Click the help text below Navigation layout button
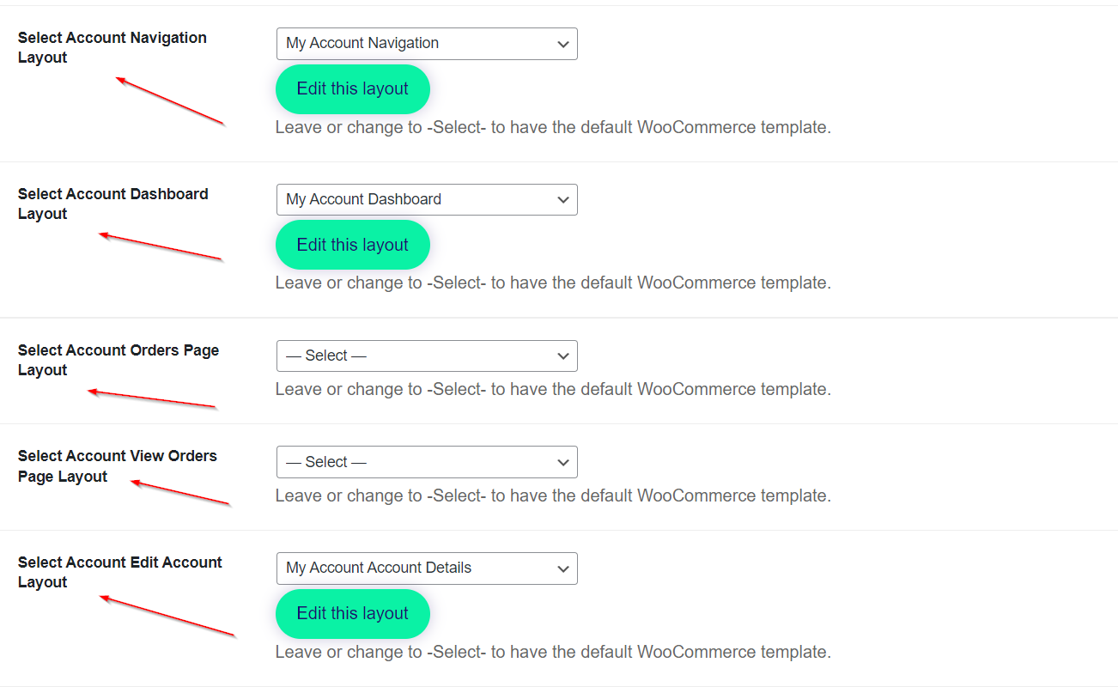 click(553, 128)
